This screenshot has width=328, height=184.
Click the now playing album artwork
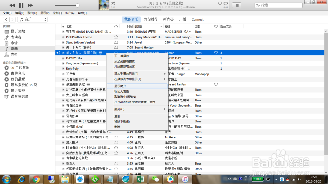coord(104,5)
